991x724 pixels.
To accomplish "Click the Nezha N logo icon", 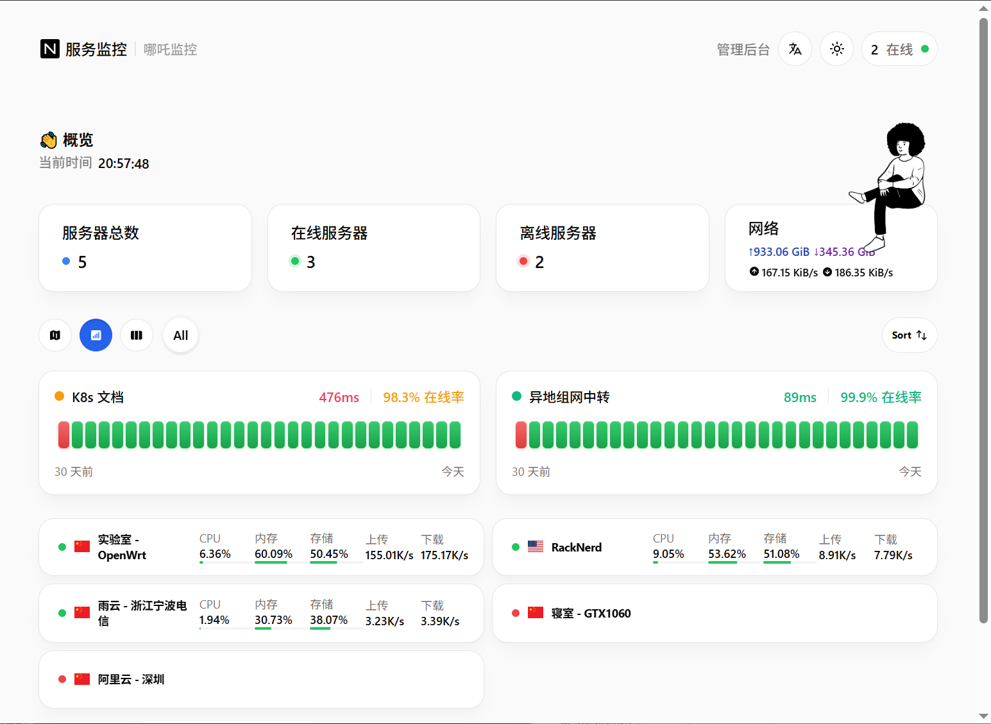I will 50,49.
